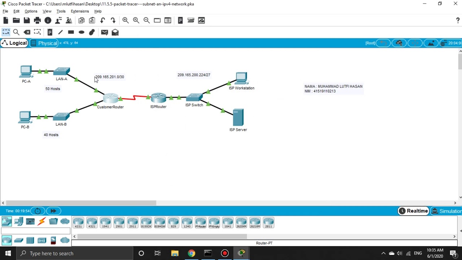Select the Draw Rectangle tool

tap(71, 32)
